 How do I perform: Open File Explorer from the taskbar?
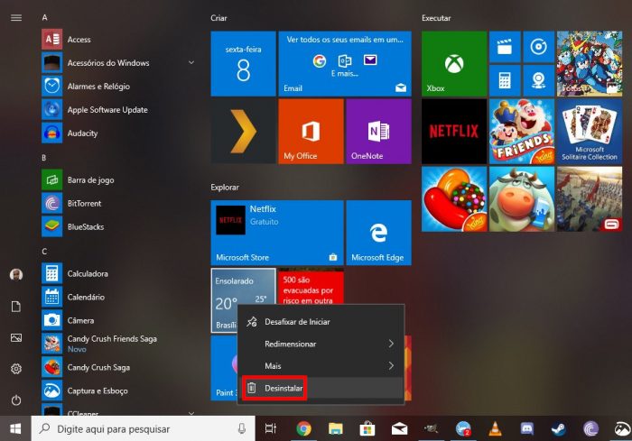(x=335, y=429)
